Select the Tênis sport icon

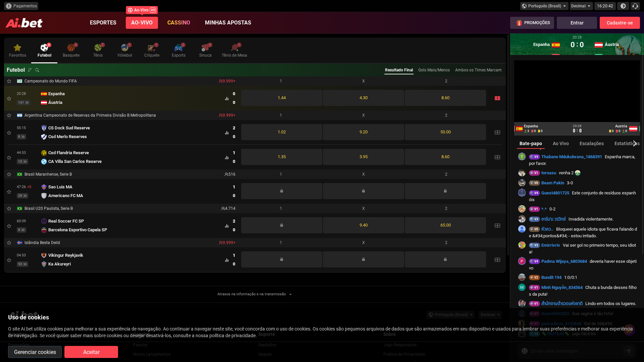coord(98,51)
